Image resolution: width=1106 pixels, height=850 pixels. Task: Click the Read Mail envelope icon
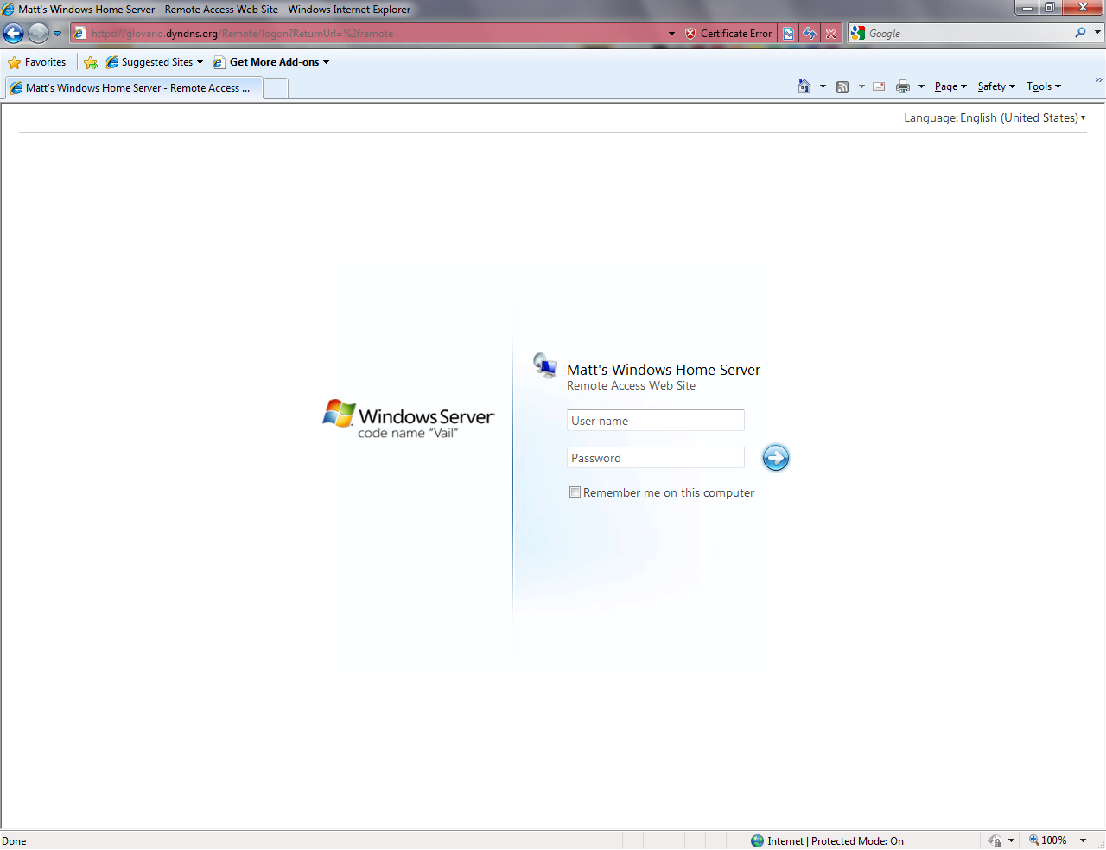tap(879, 86)
